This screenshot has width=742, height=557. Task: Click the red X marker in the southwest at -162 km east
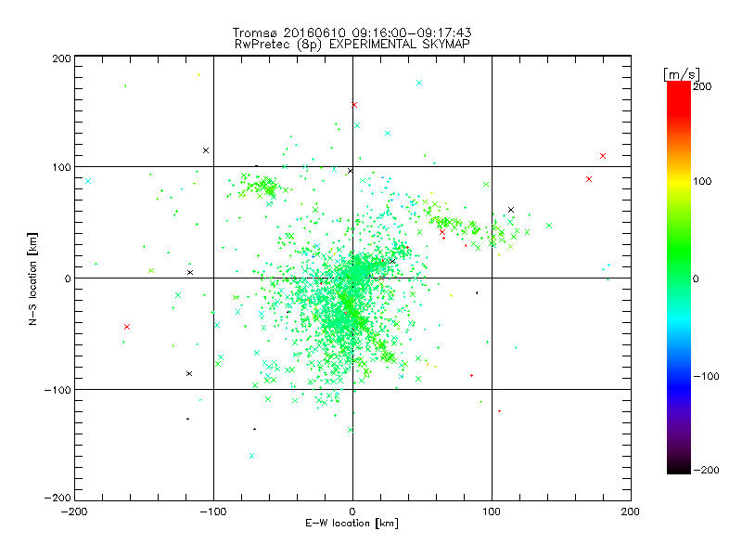pyautogui.click(x=127, y=327)
